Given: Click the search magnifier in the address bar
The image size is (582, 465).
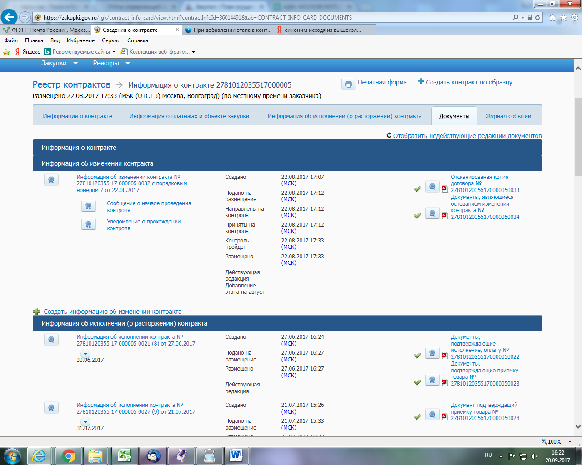Looking at the screenshot, I should 515,18.
